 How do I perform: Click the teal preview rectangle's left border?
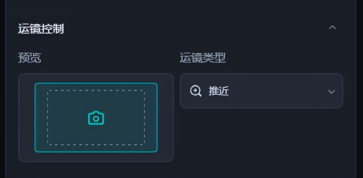[x=35, y=117]
